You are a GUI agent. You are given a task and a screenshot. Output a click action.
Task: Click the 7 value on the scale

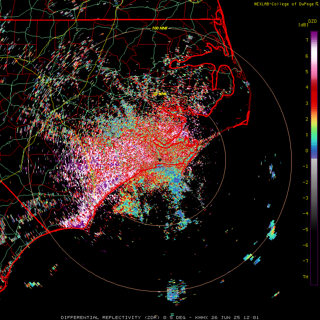pos(307,40)
